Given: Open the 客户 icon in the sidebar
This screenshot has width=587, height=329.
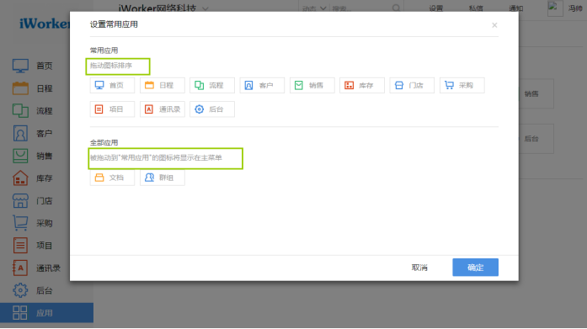Looking at the screenshot, I should pyautogui.click(x=20, y=133).
